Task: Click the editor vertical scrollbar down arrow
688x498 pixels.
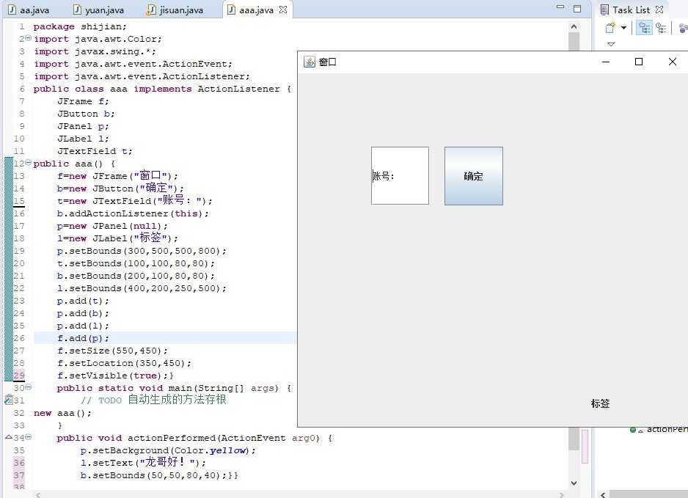Action: coord(574,483)
